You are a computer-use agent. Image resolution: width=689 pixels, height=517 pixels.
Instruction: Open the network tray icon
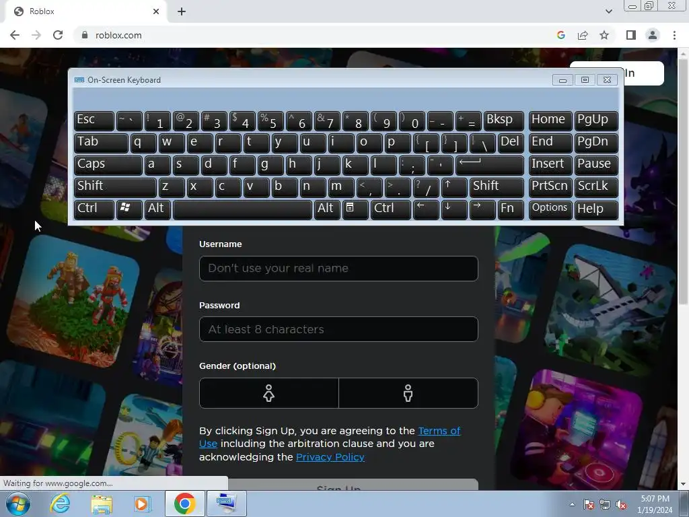tap(605, 504)
